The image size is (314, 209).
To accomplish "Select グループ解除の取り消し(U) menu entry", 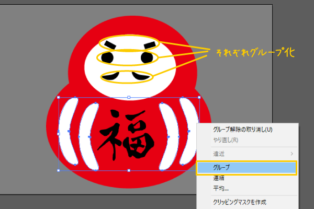I will tap(243, 130).
